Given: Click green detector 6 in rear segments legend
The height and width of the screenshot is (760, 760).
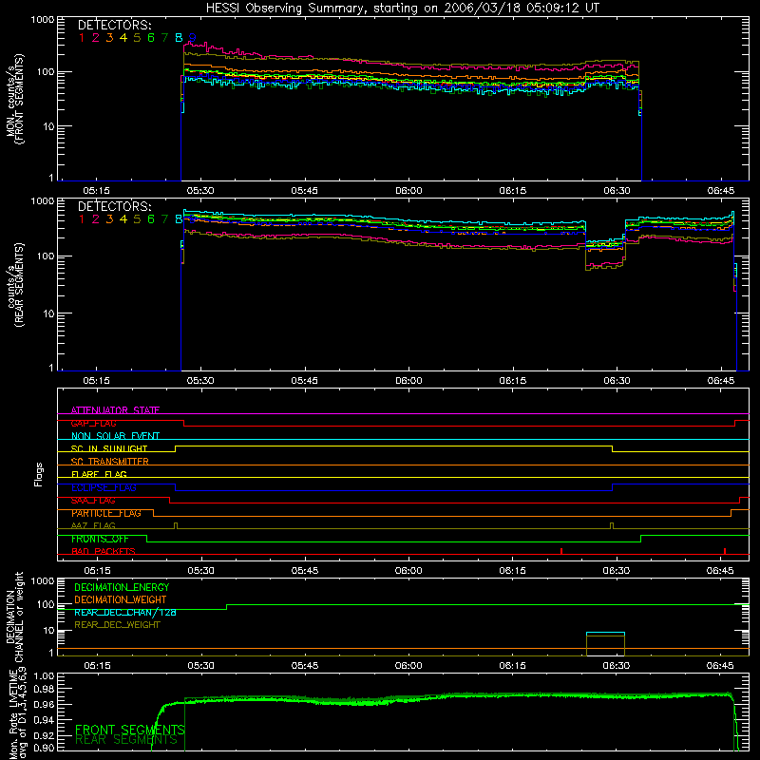Looking at the screenshot, I should pyautogui.click(x=151, y=219).
